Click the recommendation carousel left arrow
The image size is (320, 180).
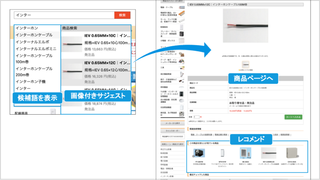pos(193,156)
